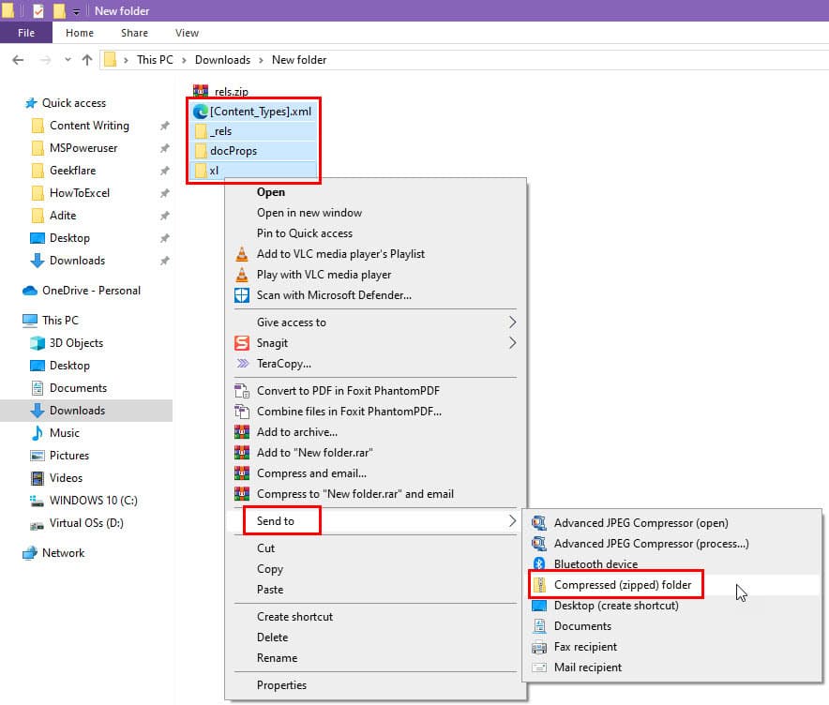Click the Bluetooth device icon
The height and width of the screenshot is (705, 829).
(x=539, y=564)
